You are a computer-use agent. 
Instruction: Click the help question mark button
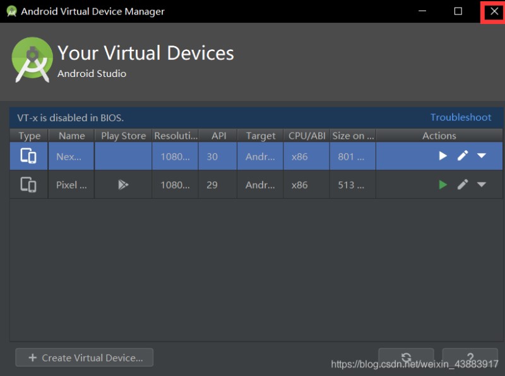pos(470,356)
